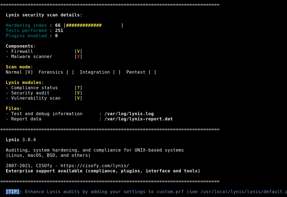Click the hardening index progress bar
The height and width of the screenshot is (197, 287).
[93, 25]
